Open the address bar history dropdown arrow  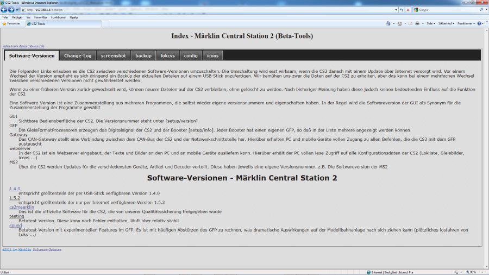[x=396, y=10]
